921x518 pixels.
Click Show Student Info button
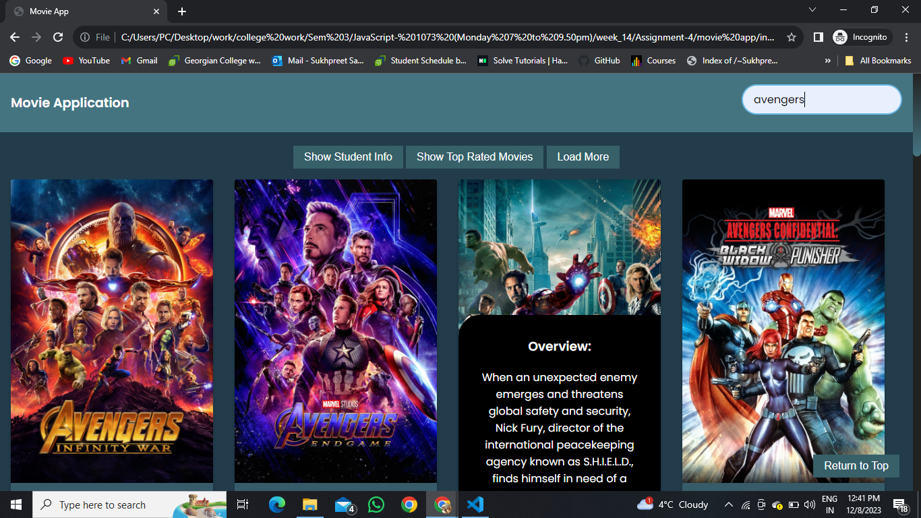pos(348,156)
